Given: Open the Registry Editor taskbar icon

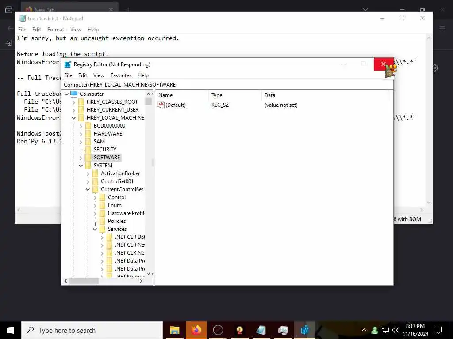Looking at the screenshot, I should pos(304,330).
